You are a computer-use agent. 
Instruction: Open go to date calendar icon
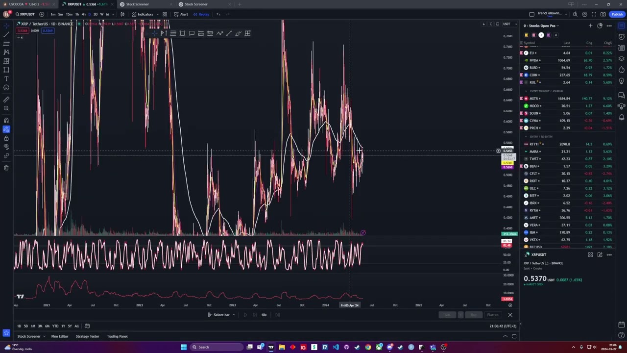coord(87,326)
